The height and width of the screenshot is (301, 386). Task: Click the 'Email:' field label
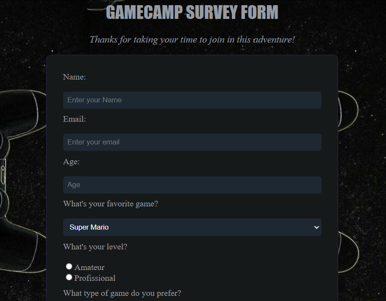pyautogui.click(x=74, y=119)
